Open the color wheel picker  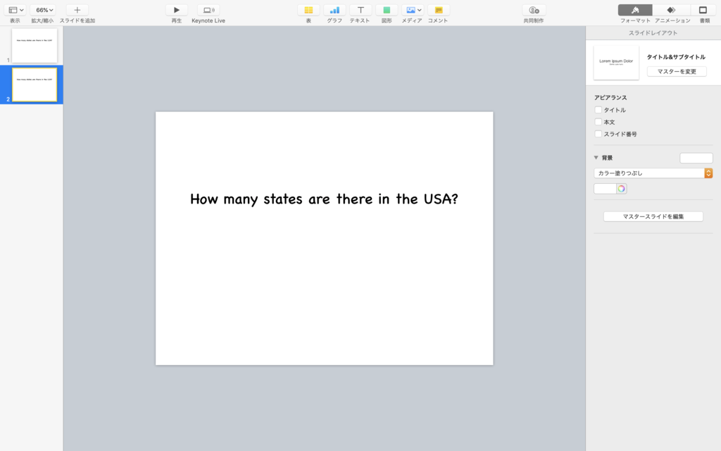click(x=621, y=189)
